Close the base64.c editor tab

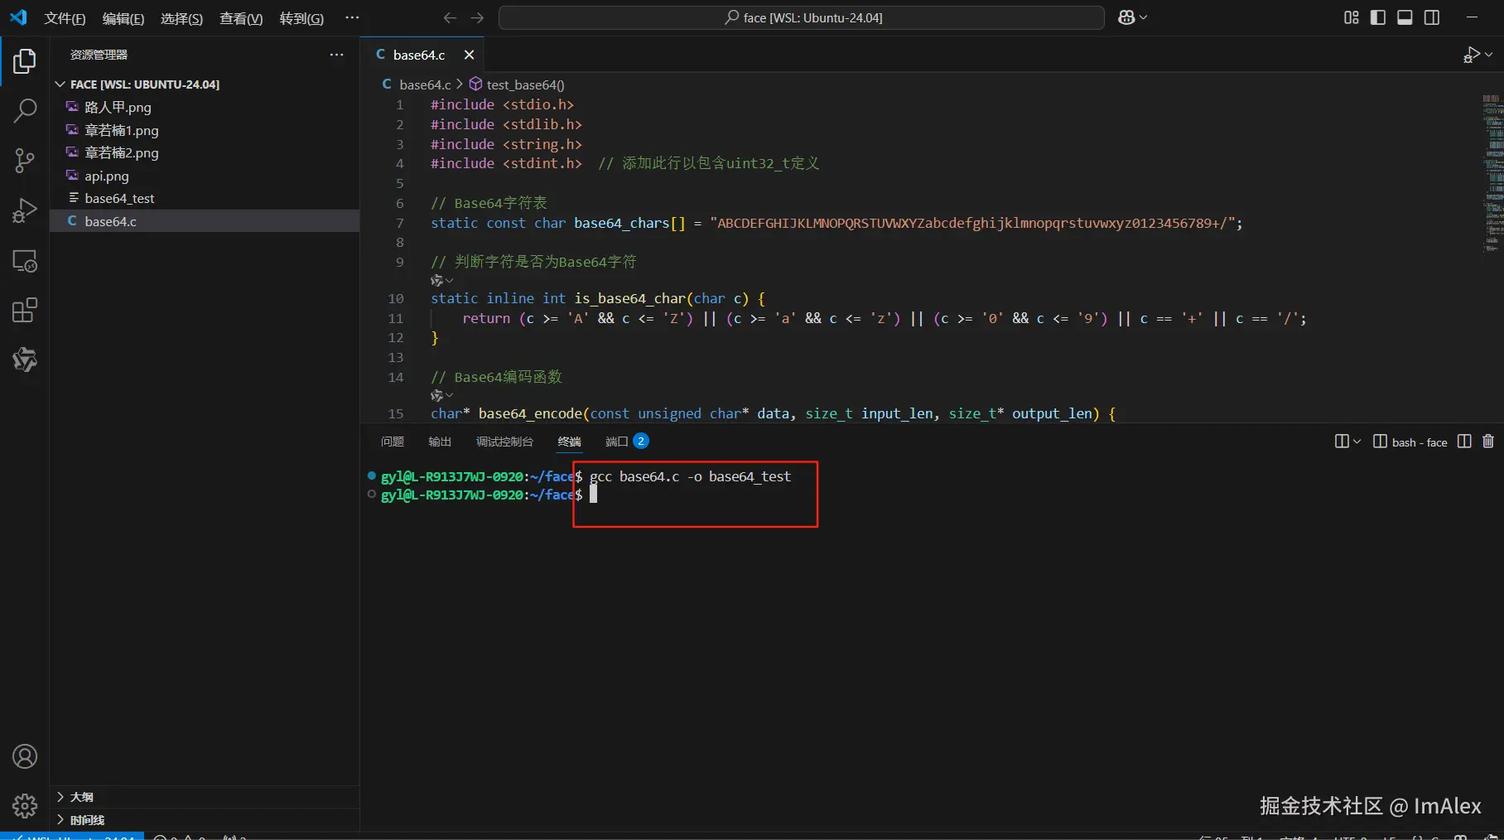click(469, 55)
